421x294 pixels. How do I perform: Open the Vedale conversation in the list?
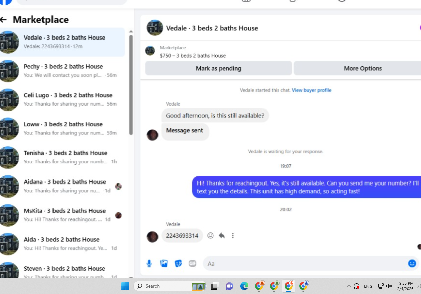pyautogui.click(x=62, y=42)
